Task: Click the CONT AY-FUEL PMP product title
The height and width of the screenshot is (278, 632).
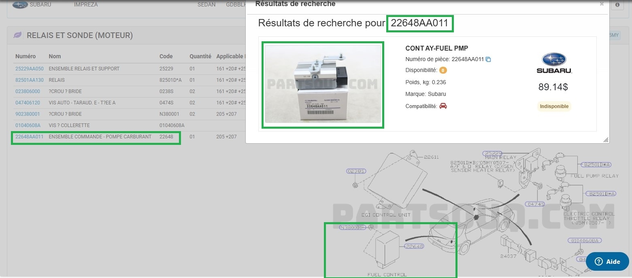Action: point(437,49)
